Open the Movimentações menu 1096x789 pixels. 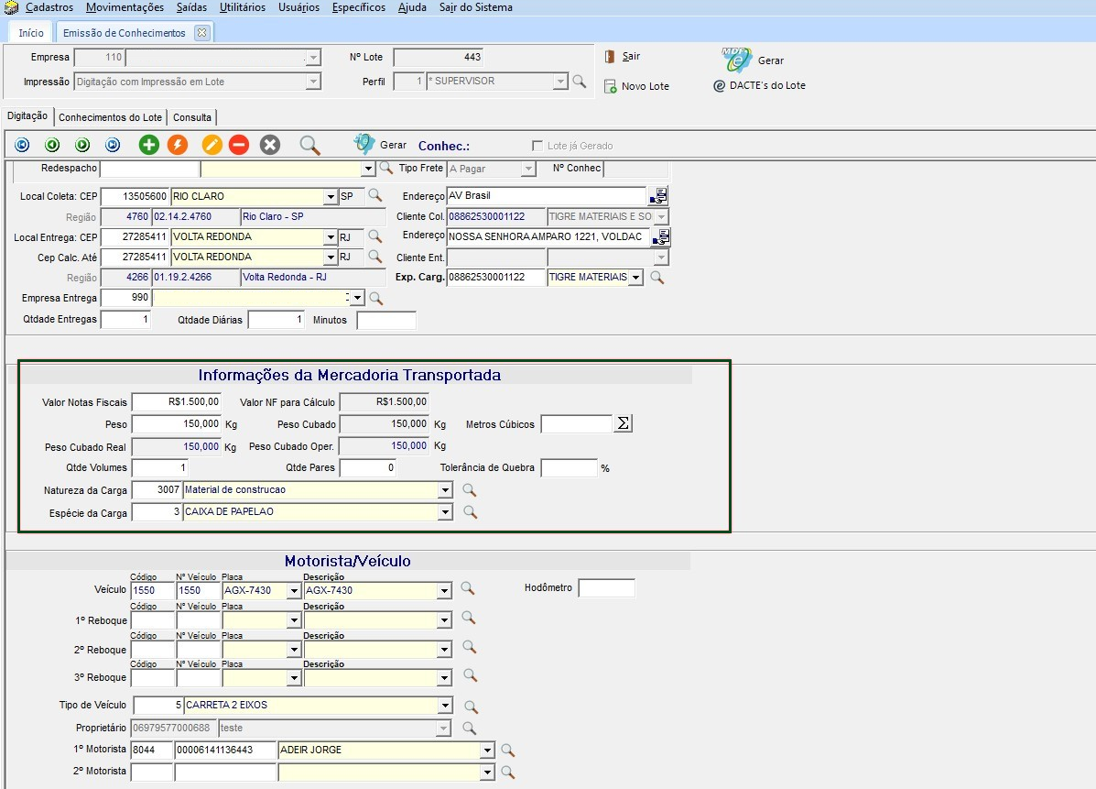pos(125,7)
